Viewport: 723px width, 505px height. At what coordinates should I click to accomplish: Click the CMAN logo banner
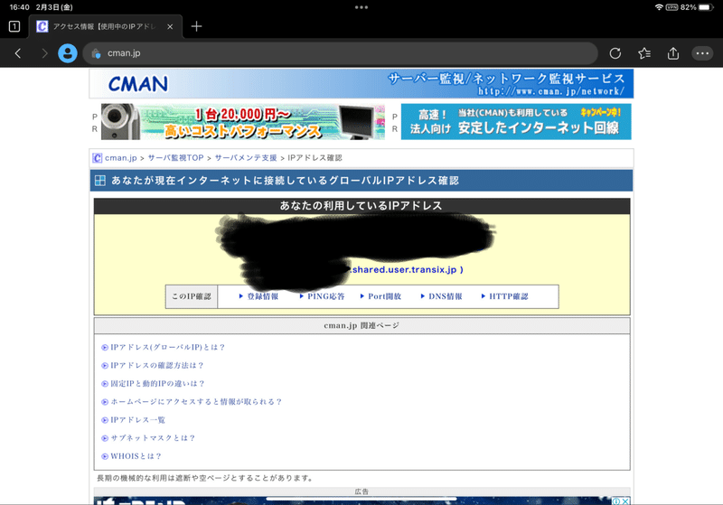point(361,83)
